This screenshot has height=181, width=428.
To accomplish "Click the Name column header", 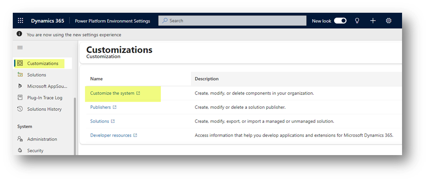I will pos(96,79).
